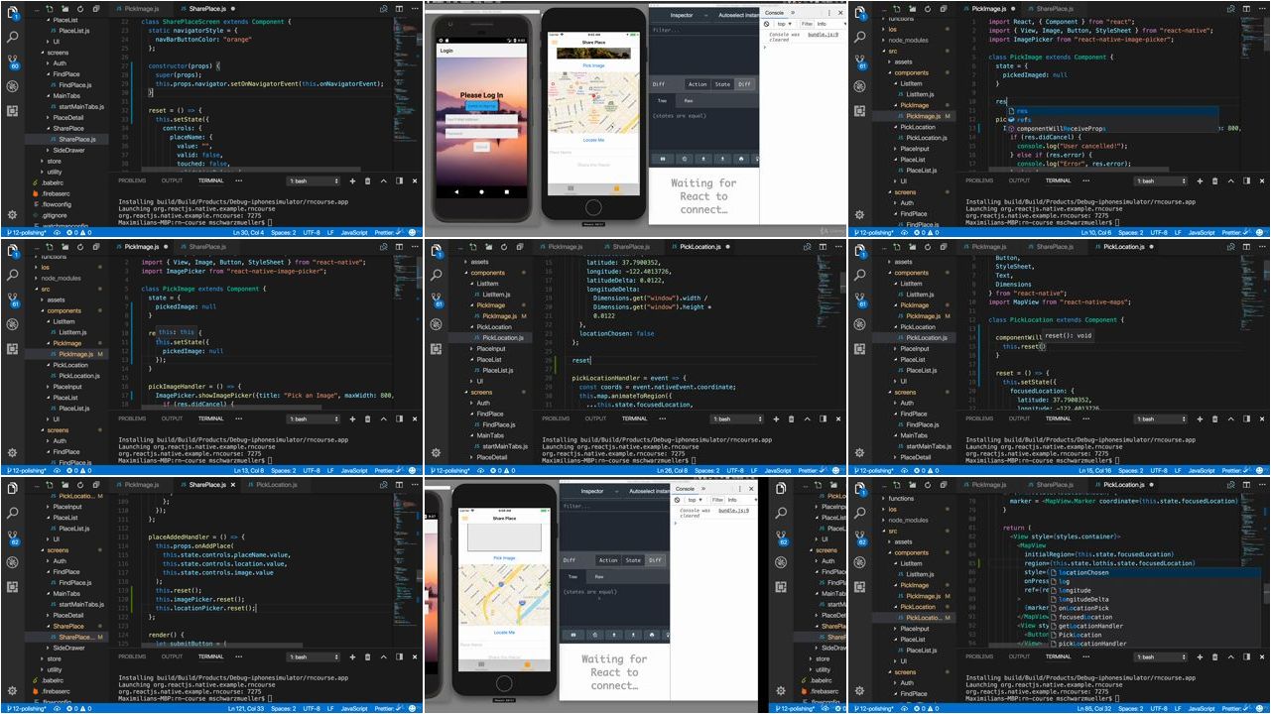Open PROBLEMS tab in Ln 13, Col 8 window
This screenshot has width=1271, height=714.
coord(132,418)
